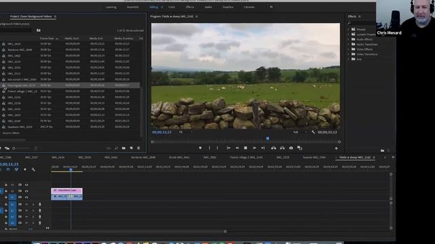Open the Full playback resolution dropdown

[x=300, y=132]
